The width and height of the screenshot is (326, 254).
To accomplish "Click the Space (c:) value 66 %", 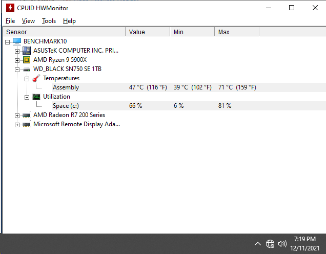I will click(x=135, y=106).
